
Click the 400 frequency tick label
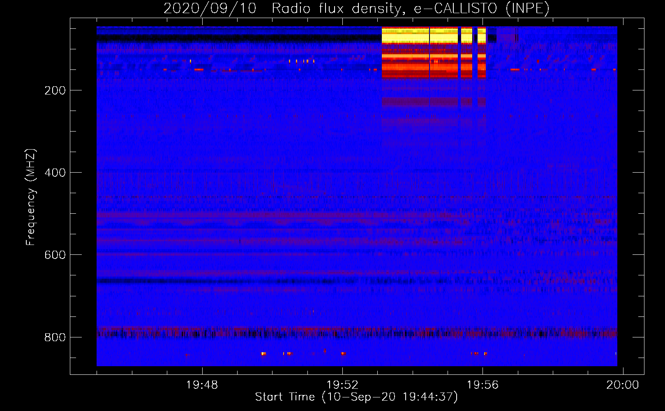point(55,173)
